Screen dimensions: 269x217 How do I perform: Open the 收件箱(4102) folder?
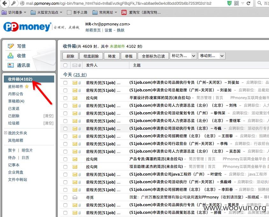tap(29, 79)
